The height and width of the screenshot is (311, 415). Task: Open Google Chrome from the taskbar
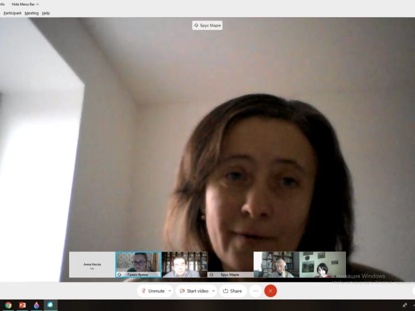pos(8,305)
